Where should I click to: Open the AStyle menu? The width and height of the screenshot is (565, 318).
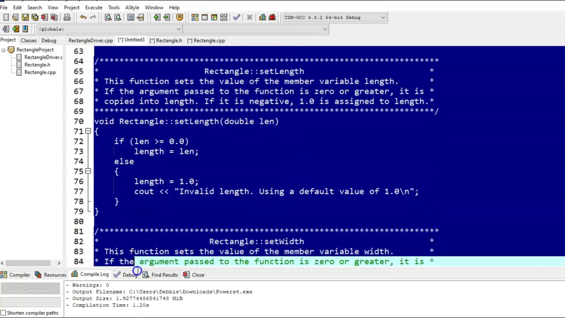132,8
